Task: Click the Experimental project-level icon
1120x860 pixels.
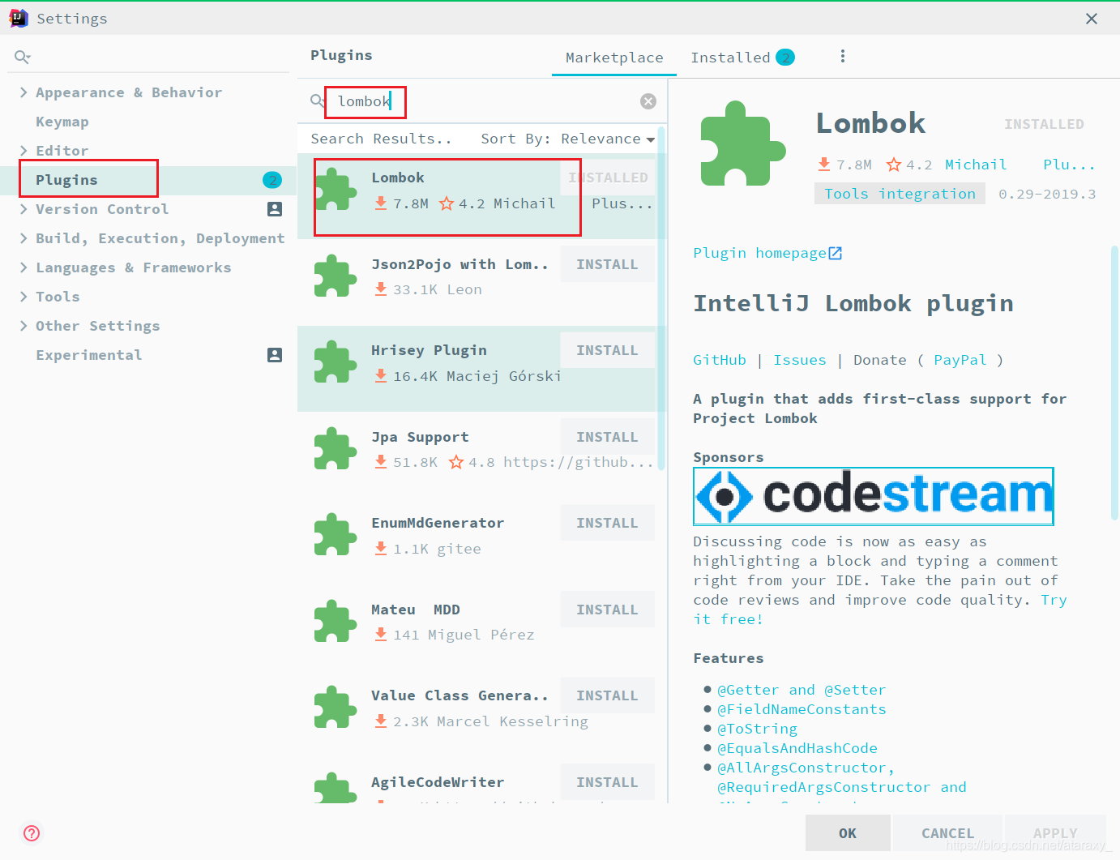Action: [x=275, y=355]
